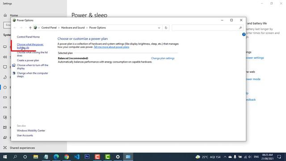Open Sound settings via speaker icon in Settings
This screenshot has width=286, height=161.
pos(5,57)
